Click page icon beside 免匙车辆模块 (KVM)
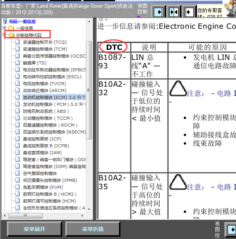Image resolution: width=236 pixels, height=239 pixels. pyautogui.click(x=18, y=187)
